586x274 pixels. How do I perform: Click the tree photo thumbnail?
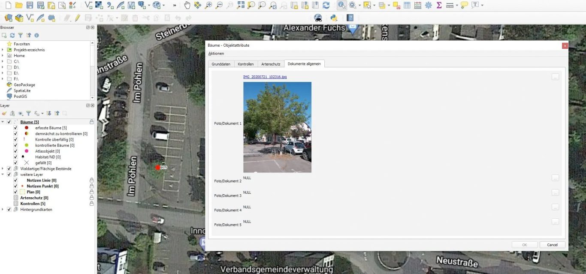(x=277, y=127)
